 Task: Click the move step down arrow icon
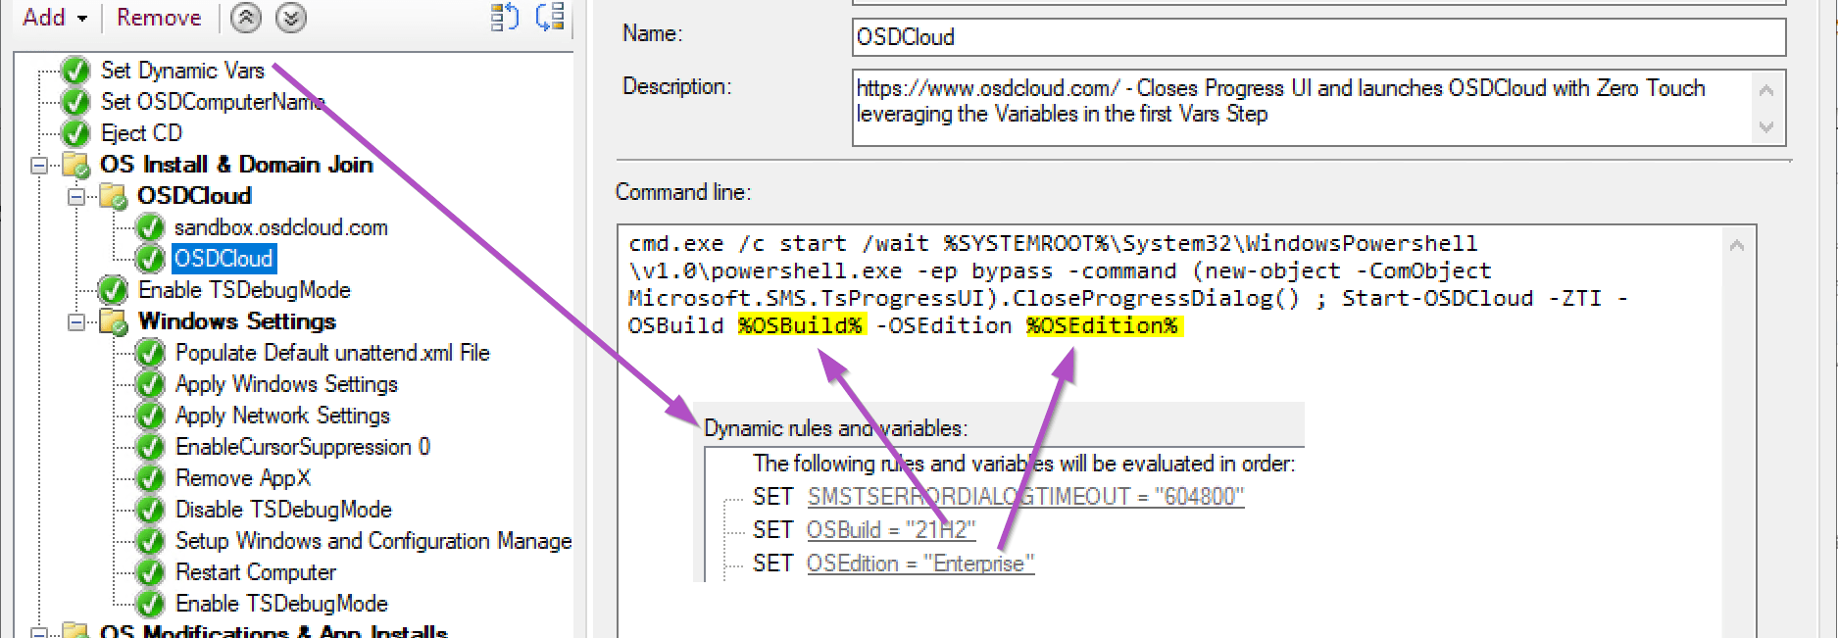[x=291, y=18]
